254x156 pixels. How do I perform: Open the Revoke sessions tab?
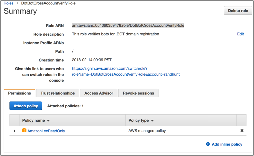point(138,93)
